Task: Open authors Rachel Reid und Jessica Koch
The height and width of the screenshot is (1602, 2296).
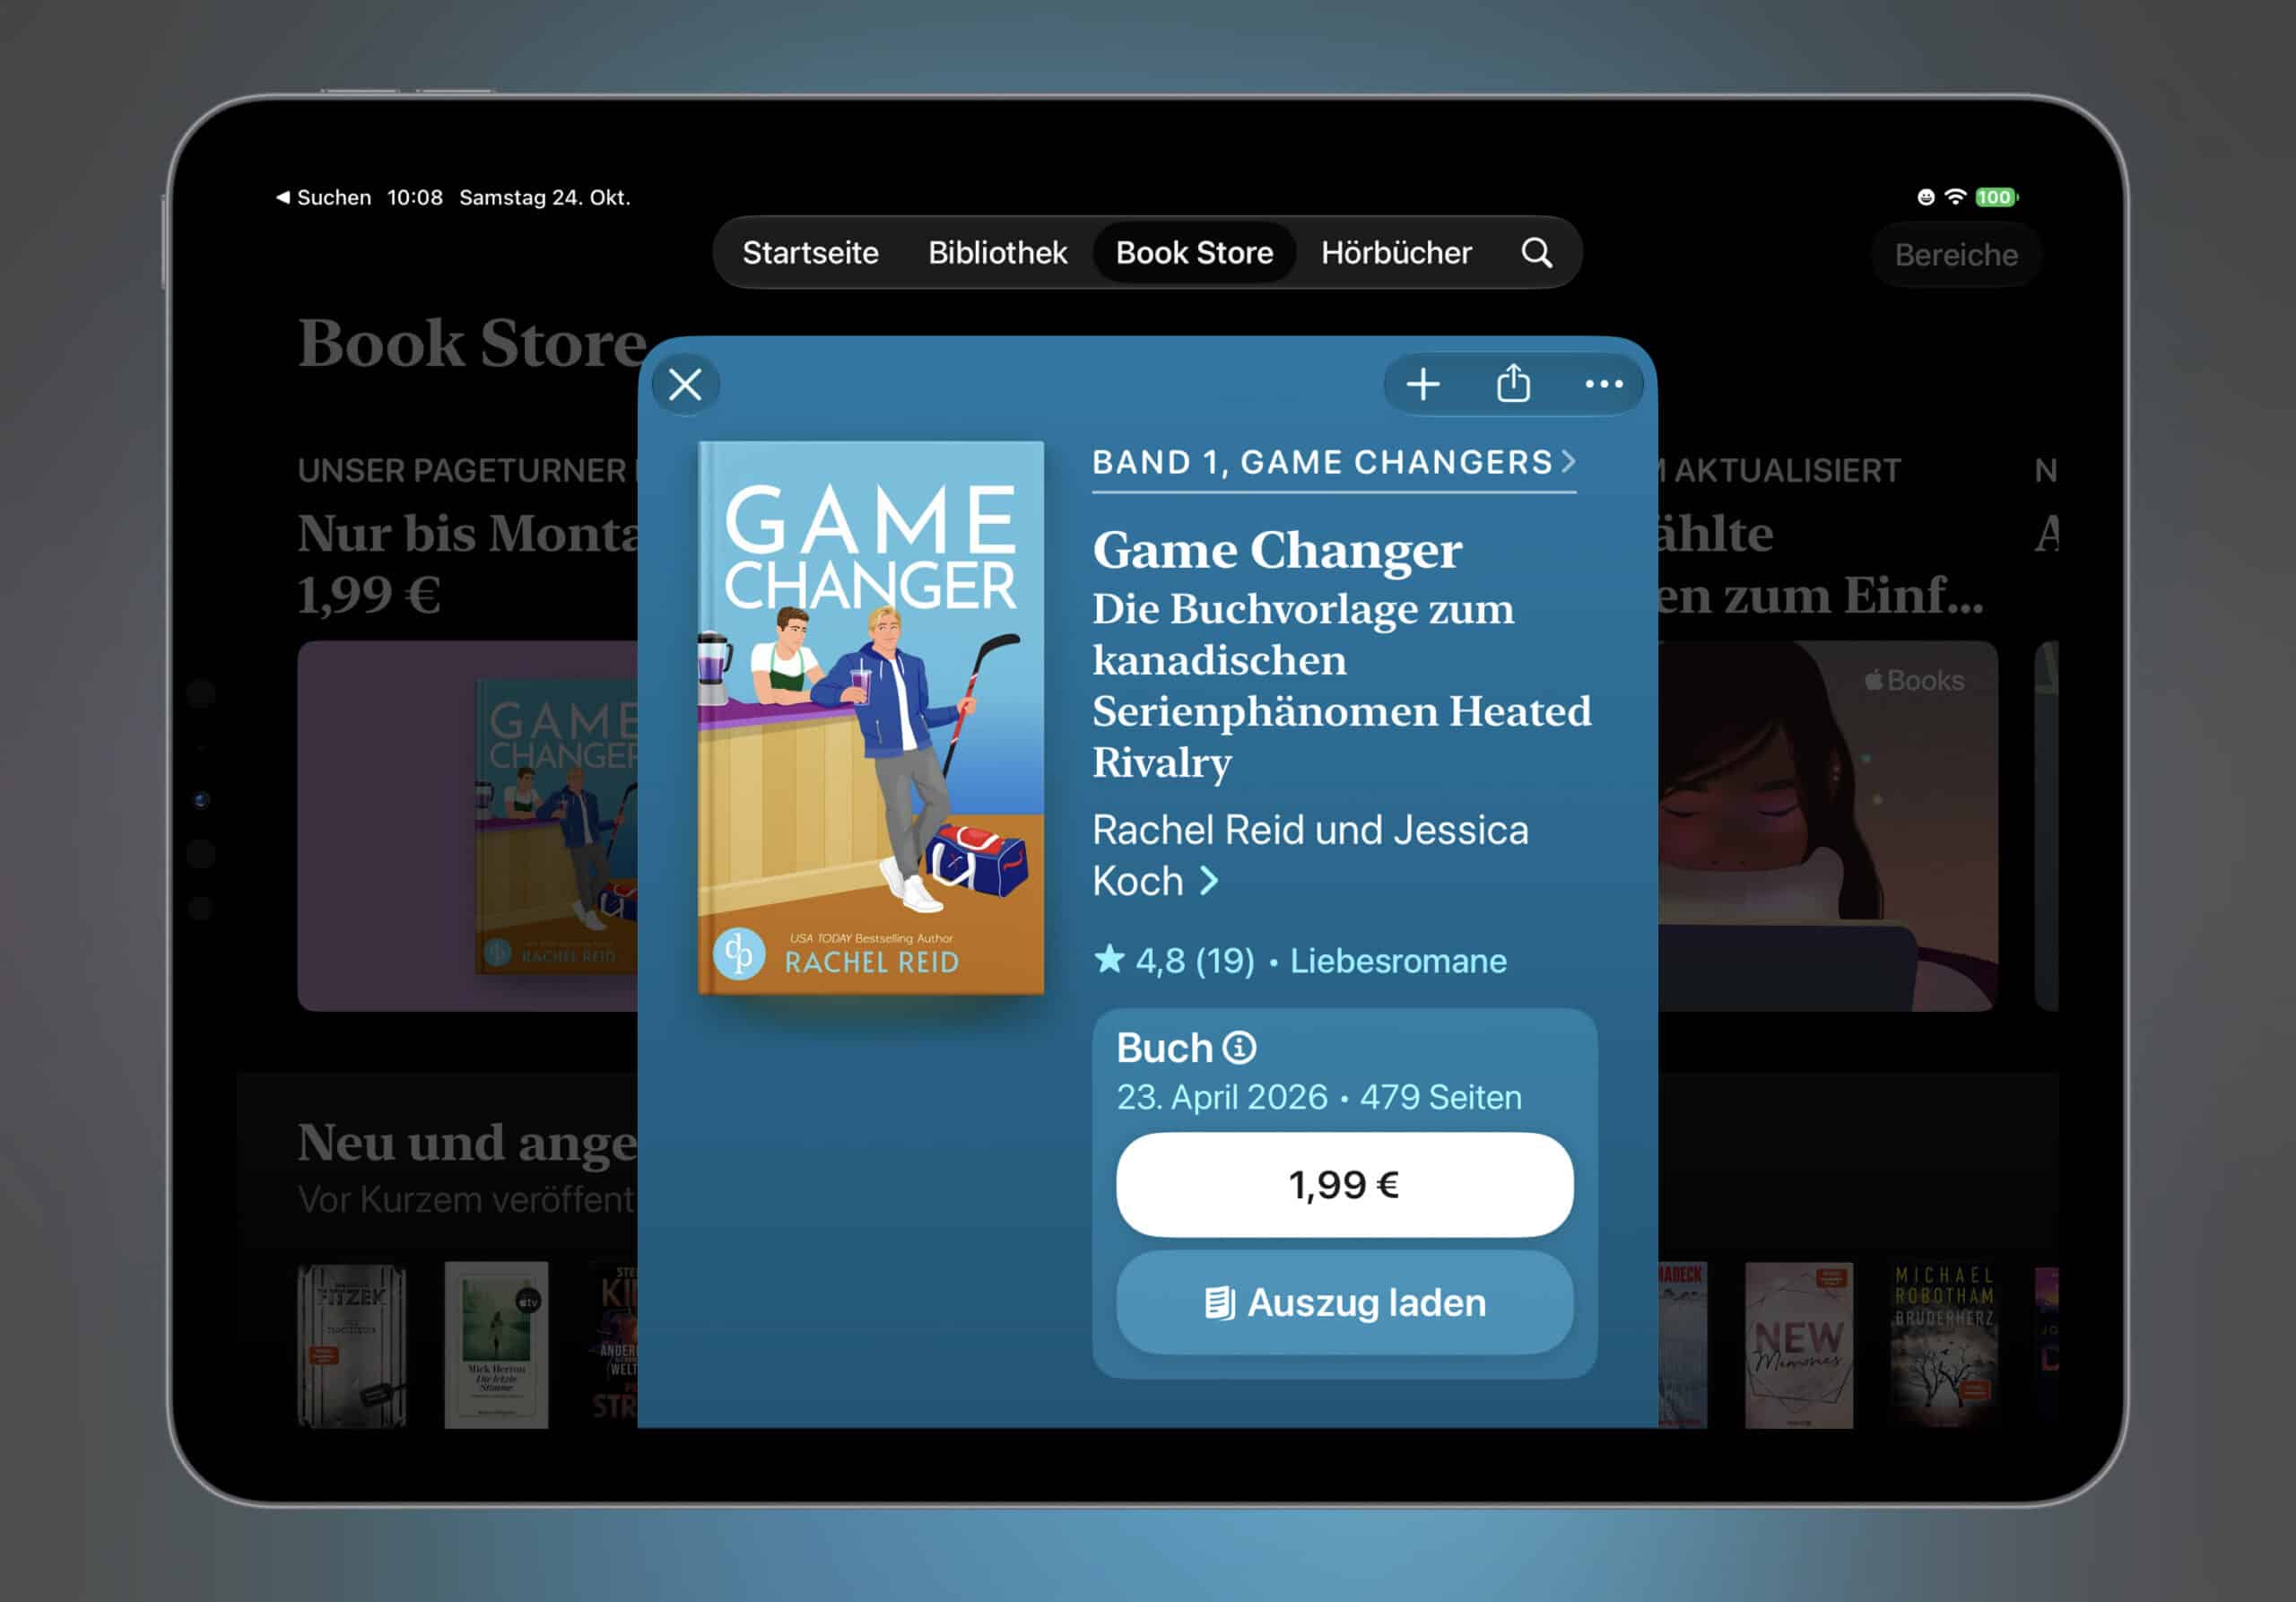Action: [1310, 855]
